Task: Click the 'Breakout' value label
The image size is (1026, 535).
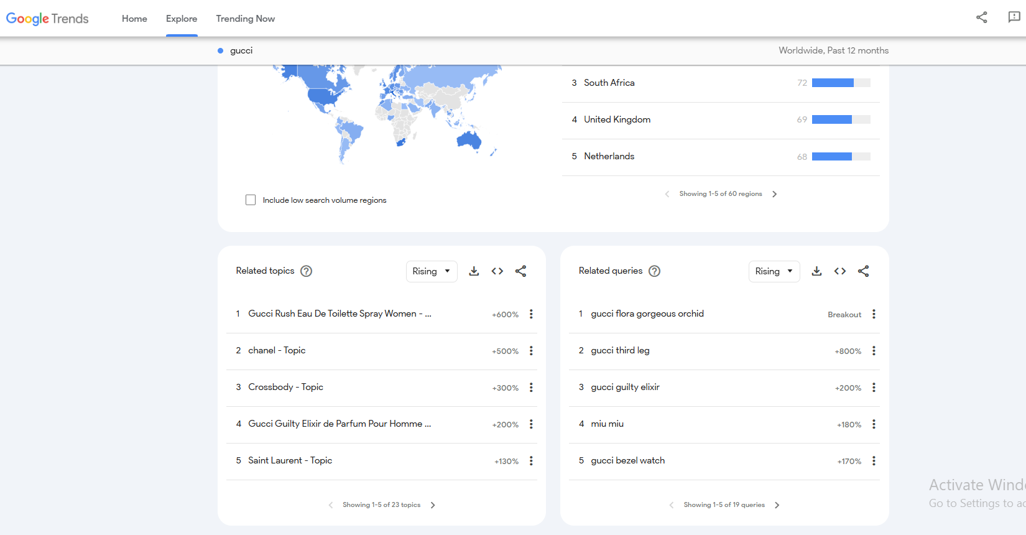Action: pos(844,315)
